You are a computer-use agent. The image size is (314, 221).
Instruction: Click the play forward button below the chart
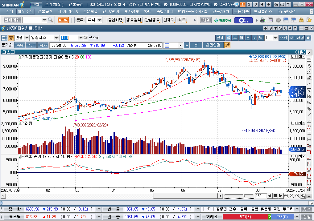[281, 196]
